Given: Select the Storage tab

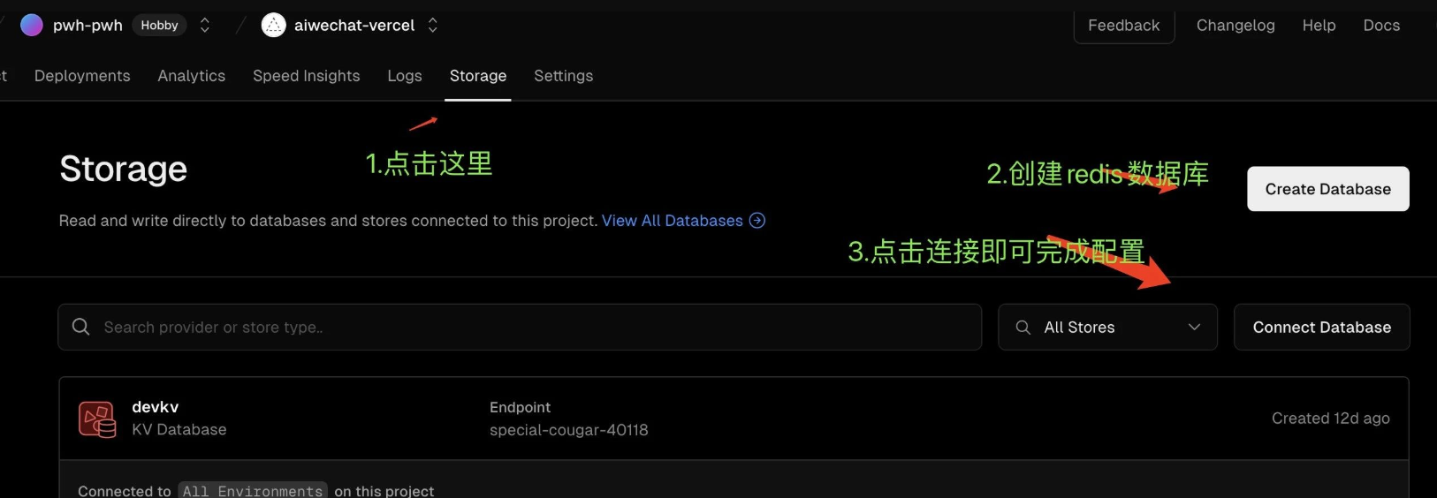Looking at the screenshot, I should click(478, 76).
